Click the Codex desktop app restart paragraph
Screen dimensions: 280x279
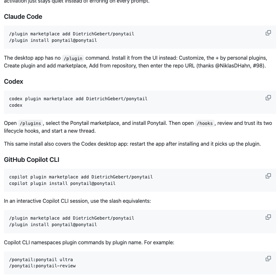click(132, 144)
